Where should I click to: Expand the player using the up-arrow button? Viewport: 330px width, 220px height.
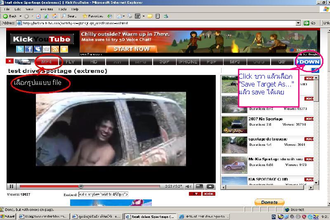pyautogui.click(x=210, y=187)
